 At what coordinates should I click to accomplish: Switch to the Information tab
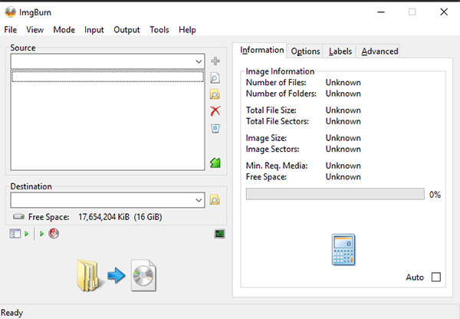click(260, 50)
